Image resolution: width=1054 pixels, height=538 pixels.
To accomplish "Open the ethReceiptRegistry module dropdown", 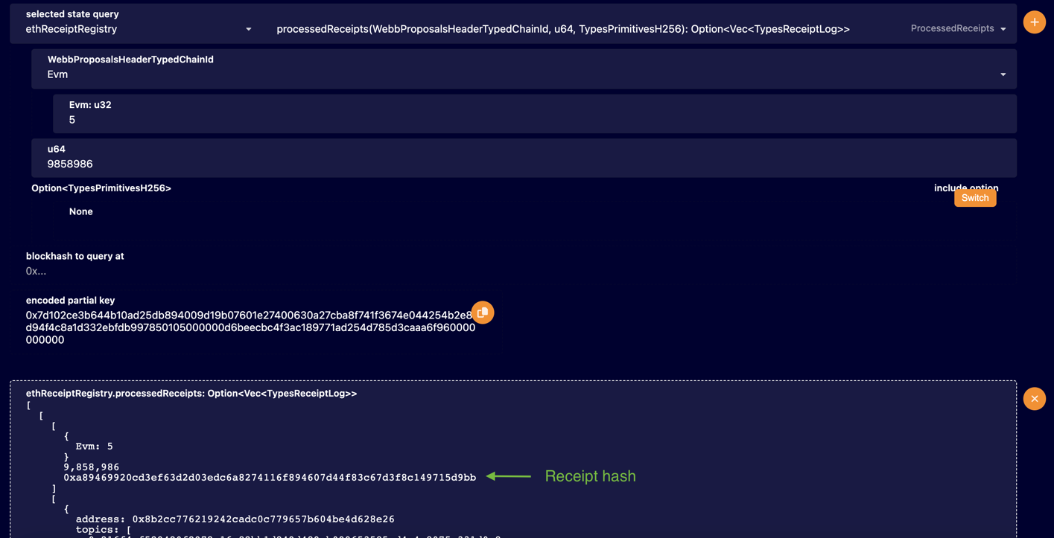I will 139,29.
